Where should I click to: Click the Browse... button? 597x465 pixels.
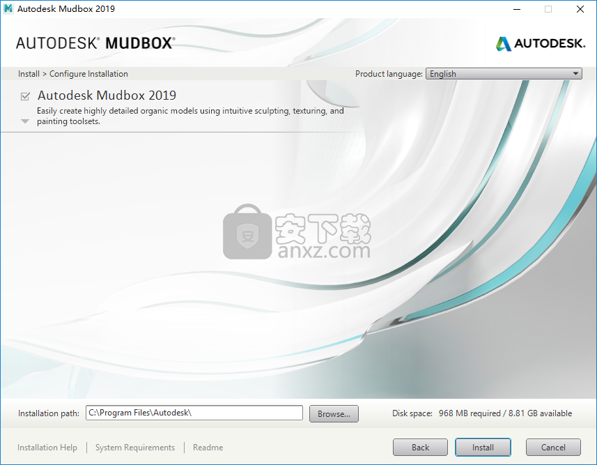coord(334,413)
